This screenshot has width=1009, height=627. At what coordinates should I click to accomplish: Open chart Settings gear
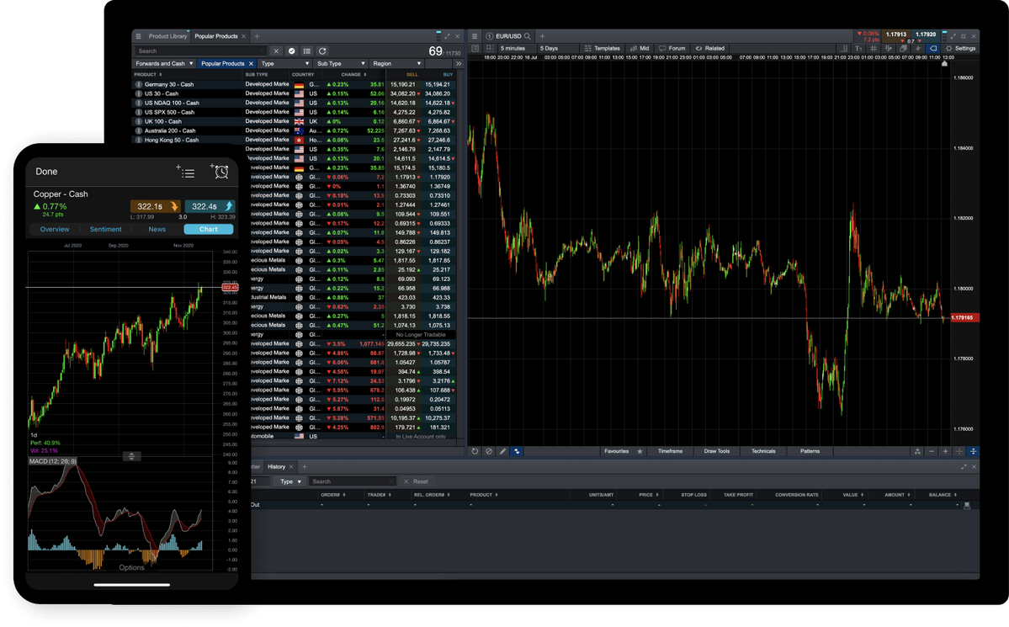pyautogui.click(x=959, y=49)
